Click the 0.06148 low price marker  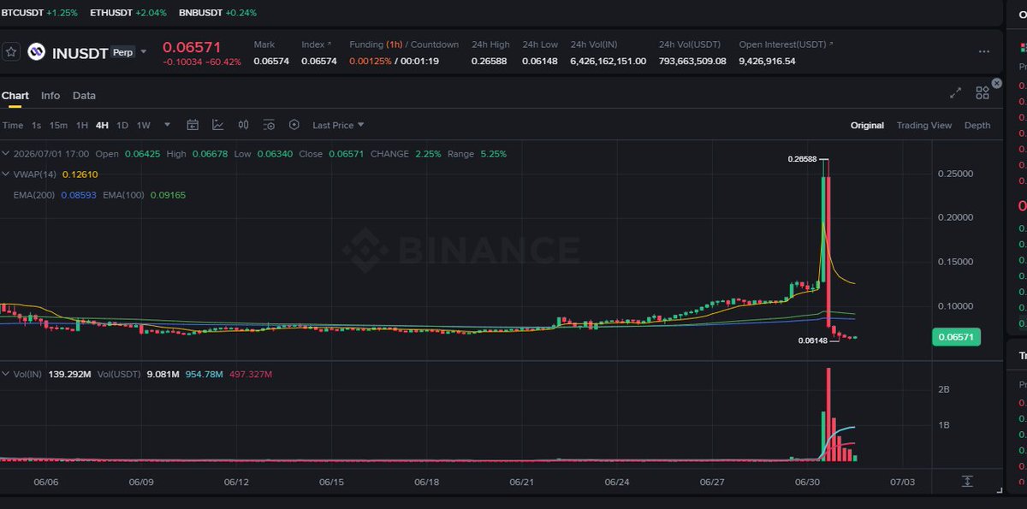point(813,340)
